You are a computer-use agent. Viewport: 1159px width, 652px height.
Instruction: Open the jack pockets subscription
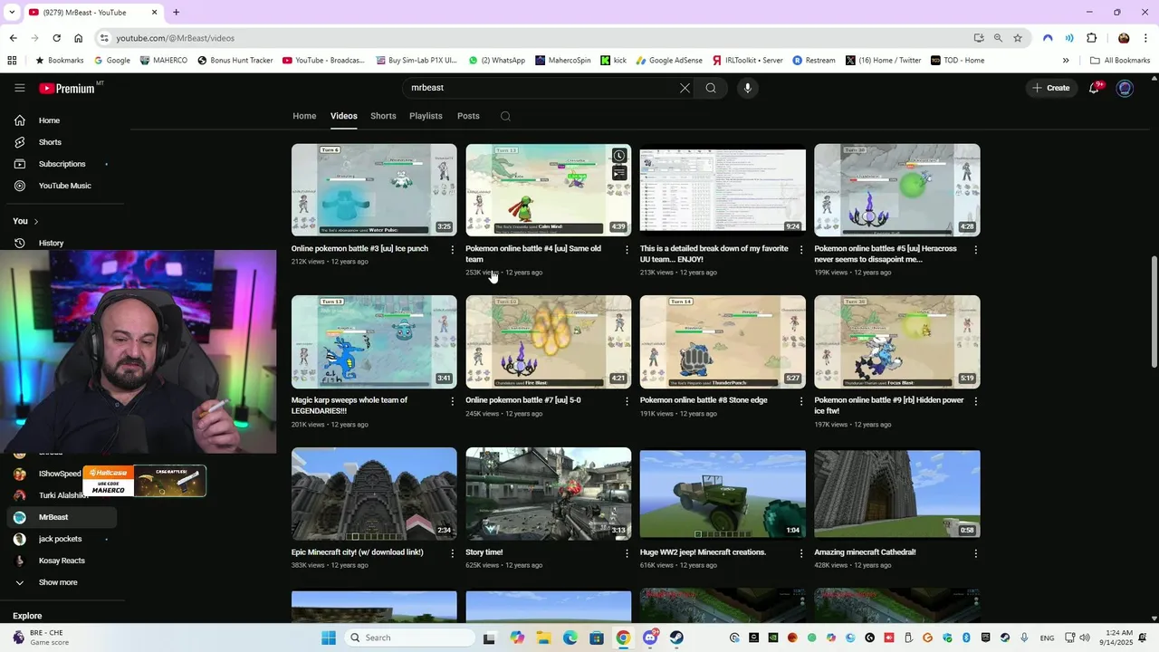tap(61, 539)
